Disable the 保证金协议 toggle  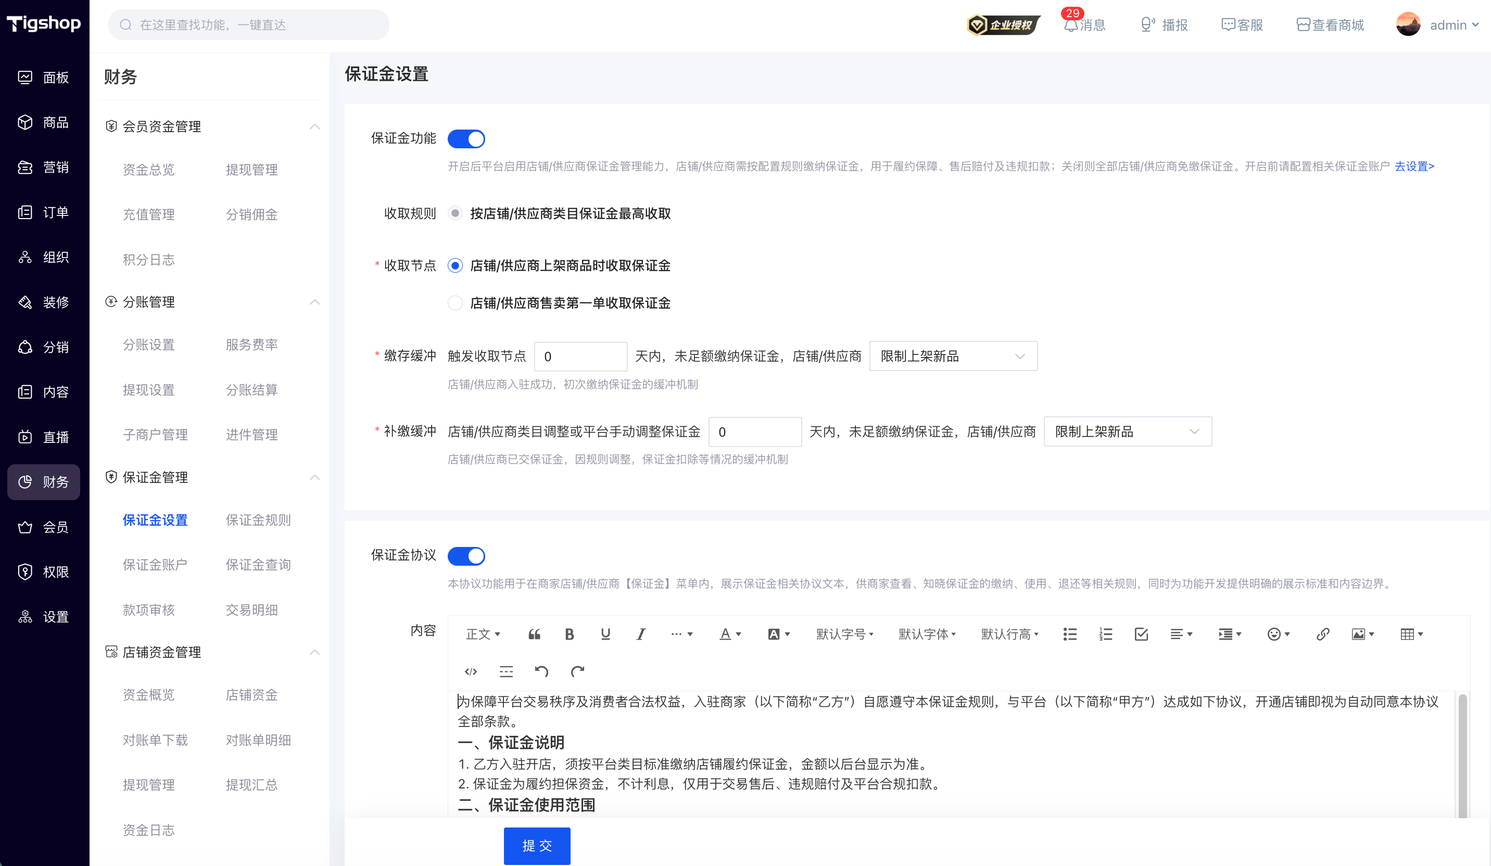(x=466, y=556)
